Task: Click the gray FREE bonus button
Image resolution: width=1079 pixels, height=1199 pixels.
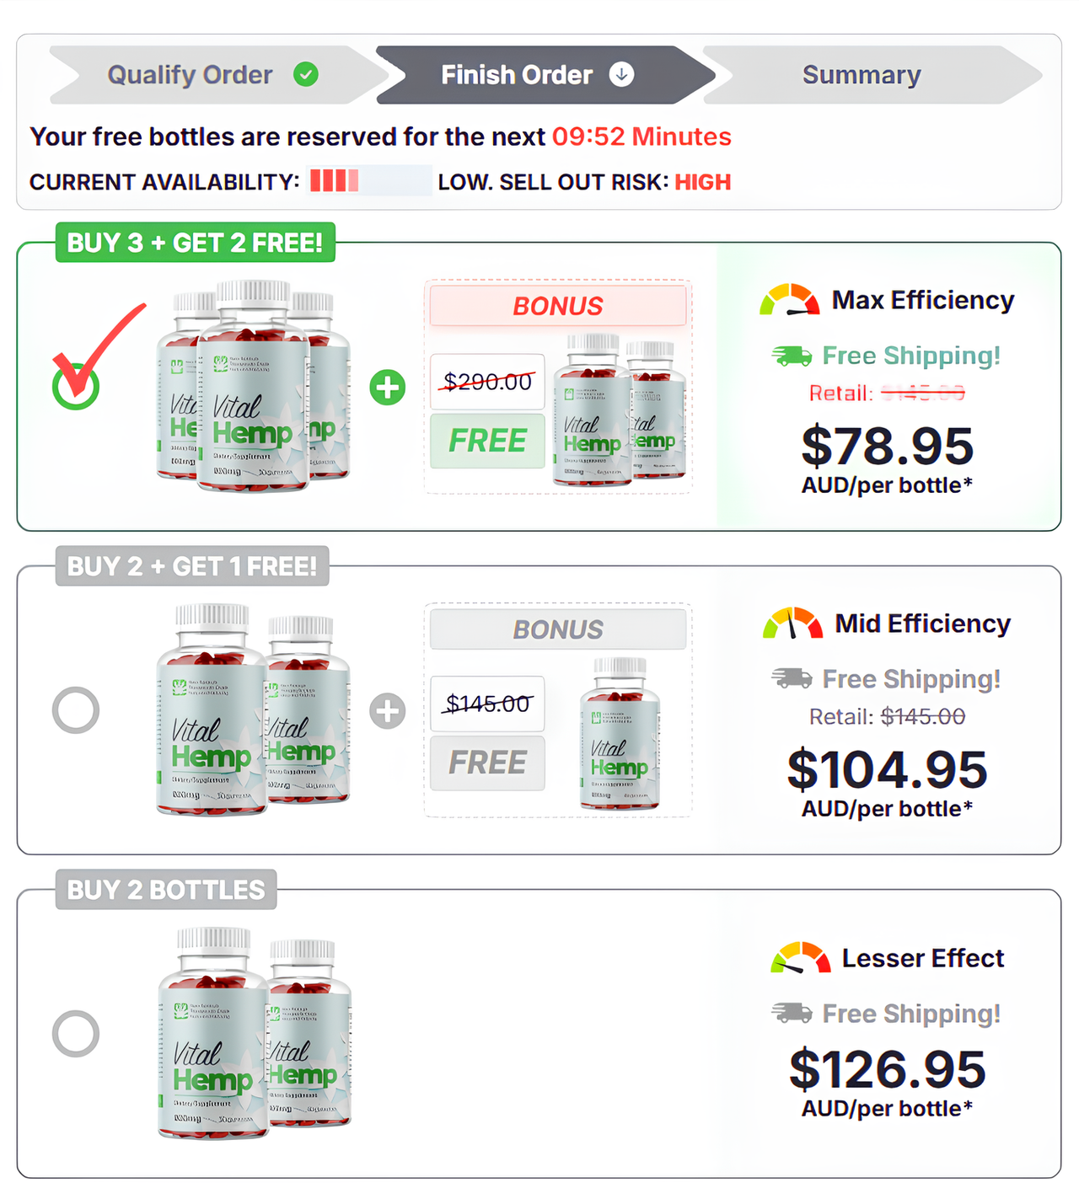Action: tap(487, 763)
